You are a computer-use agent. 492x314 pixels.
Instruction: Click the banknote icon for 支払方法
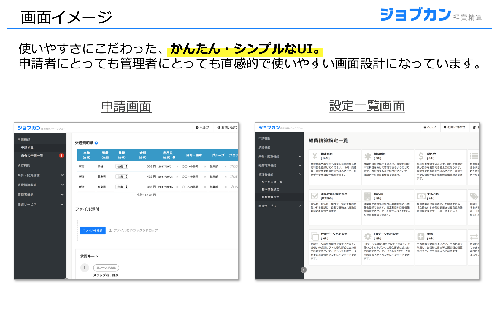click(420, 196)
